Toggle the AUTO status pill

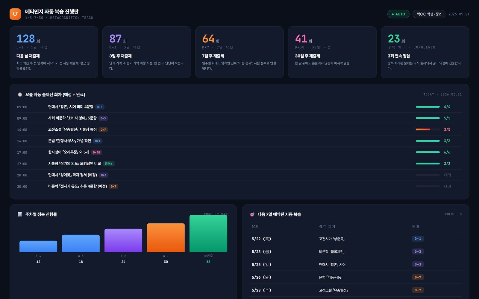pos(398,14)
